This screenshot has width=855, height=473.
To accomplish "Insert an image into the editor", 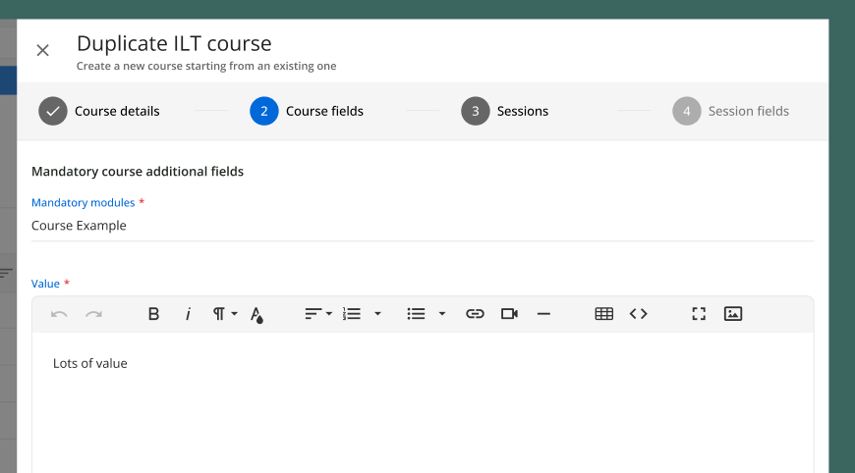I will pyautogui.click(x=732, y=314).
